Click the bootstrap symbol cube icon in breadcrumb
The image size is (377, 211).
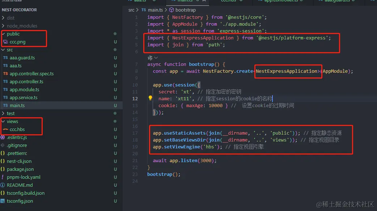click(171, 10)
